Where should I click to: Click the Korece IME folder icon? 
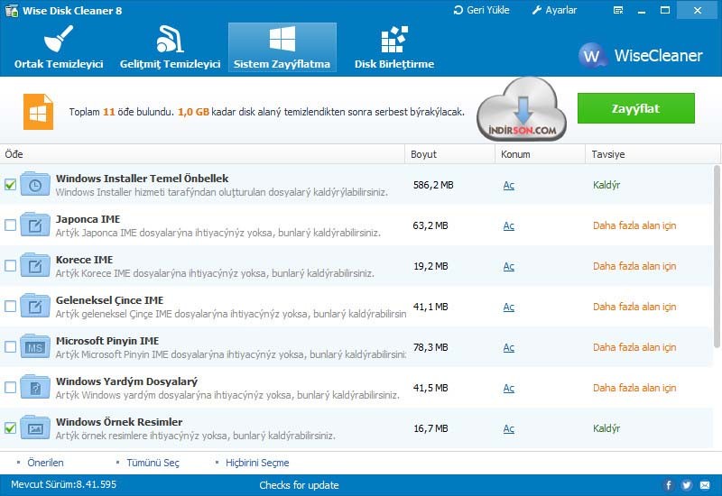pyautogui.click(x=35, y=265)
